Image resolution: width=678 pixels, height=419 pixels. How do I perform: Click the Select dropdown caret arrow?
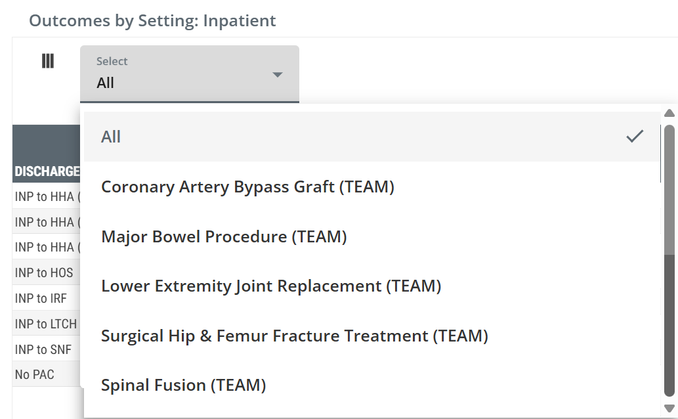278,74
